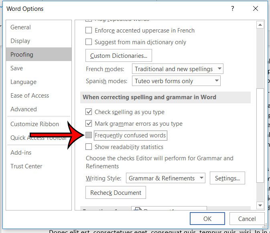This screenshot has width=270, height=233.
Task: Select the Proofing category
Action: (x=39, y=55)
